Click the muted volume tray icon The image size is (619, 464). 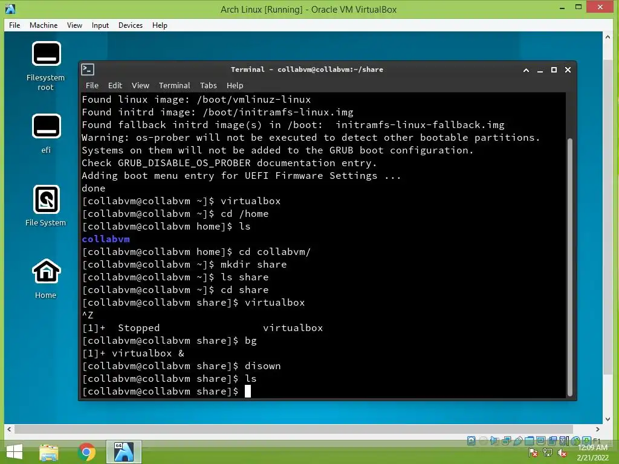click(x=562, y=453)
